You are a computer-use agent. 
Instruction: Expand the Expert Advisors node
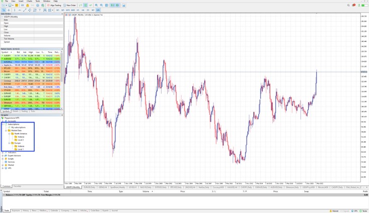[x=3, y=156]
